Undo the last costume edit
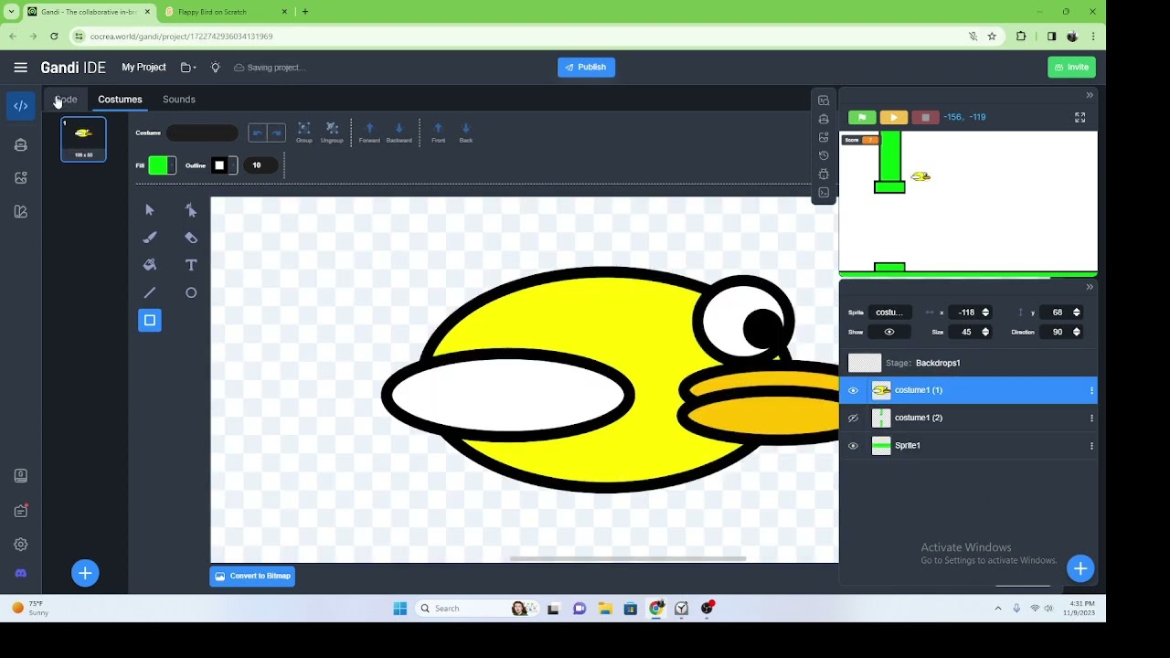This screenshot has height=658, width=1170. 257,133
